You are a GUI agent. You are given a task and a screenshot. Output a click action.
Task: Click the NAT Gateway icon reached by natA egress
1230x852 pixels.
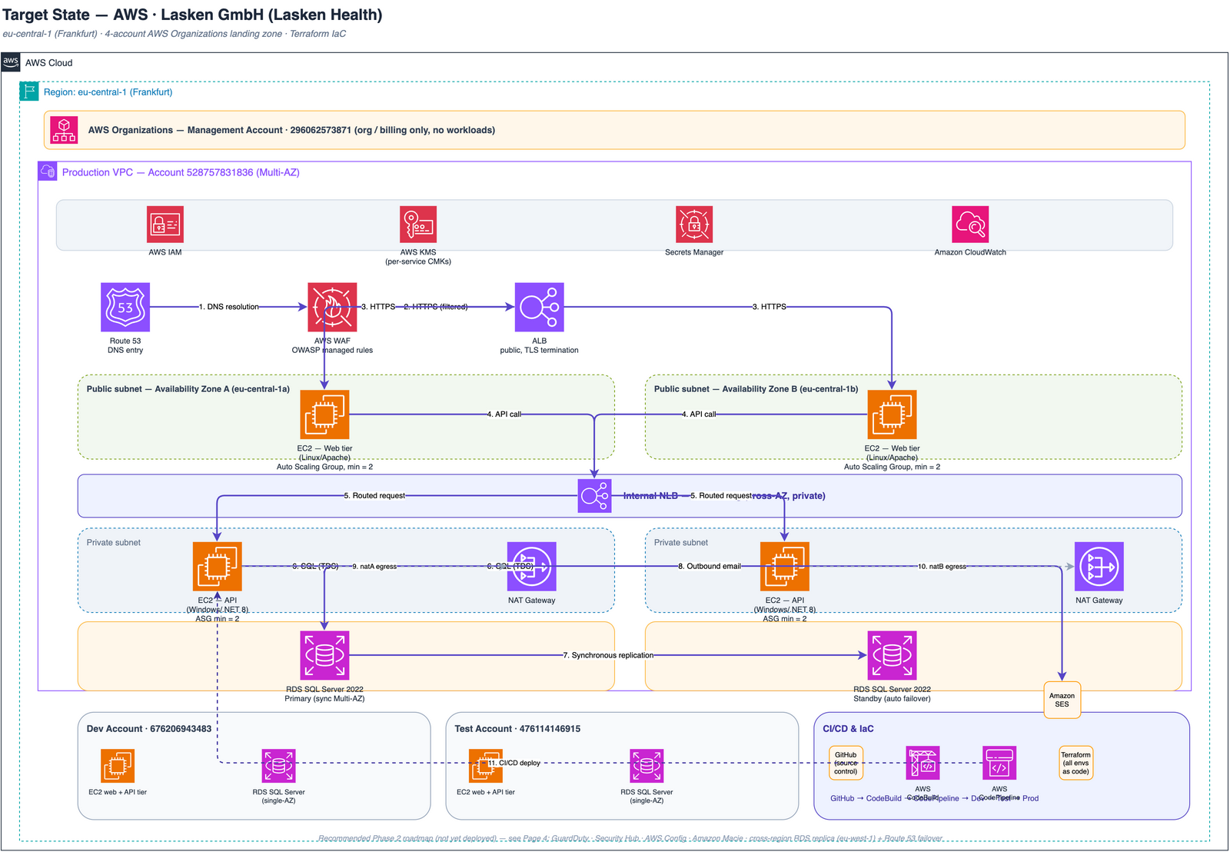[x=531, y=567]
